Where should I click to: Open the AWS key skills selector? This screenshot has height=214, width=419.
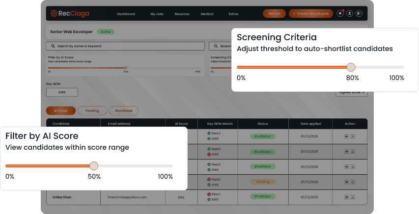(62, 92)
